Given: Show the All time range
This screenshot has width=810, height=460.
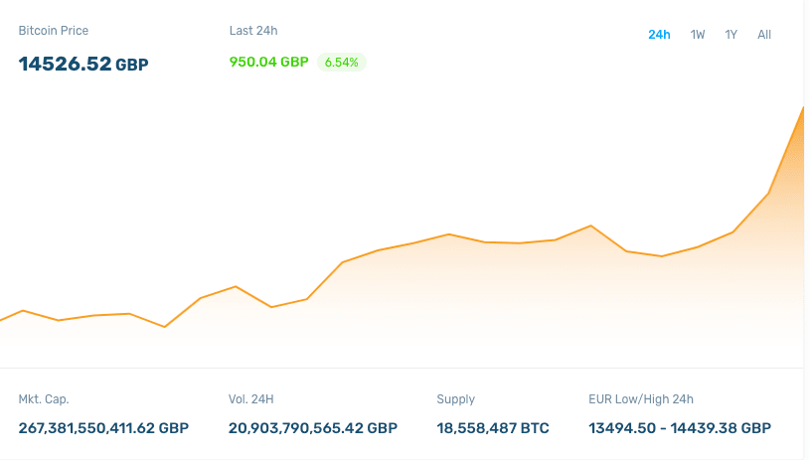Looking at the screenshot, I should [x=764, y=35].
